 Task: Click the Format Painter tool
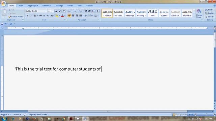click(16, 17)
